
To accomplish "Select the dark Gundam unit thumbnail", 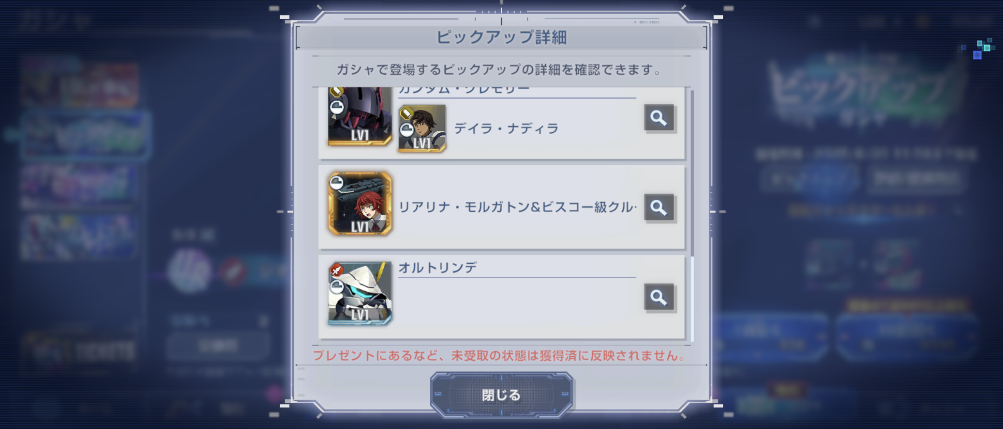I will click(x=360, y=116).
